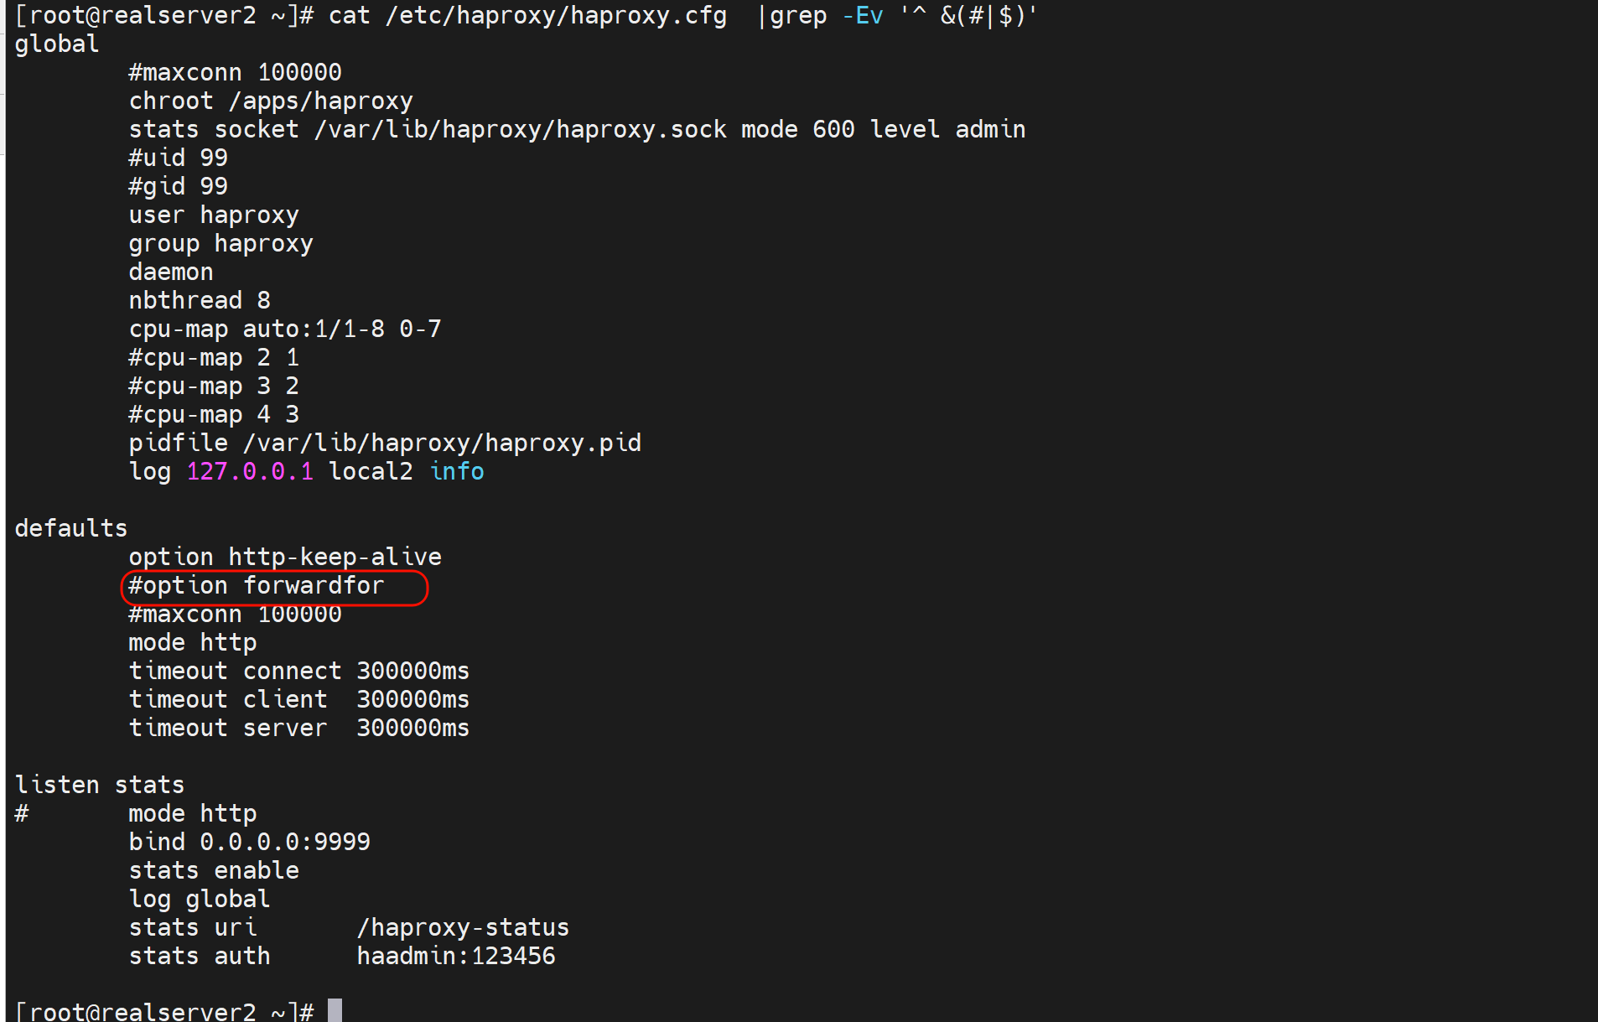Image resolution: width=1598 pixels, height=1022 pixels.
Task: Click the '-Ev' grep flag in the command
Action: point(863,16)
